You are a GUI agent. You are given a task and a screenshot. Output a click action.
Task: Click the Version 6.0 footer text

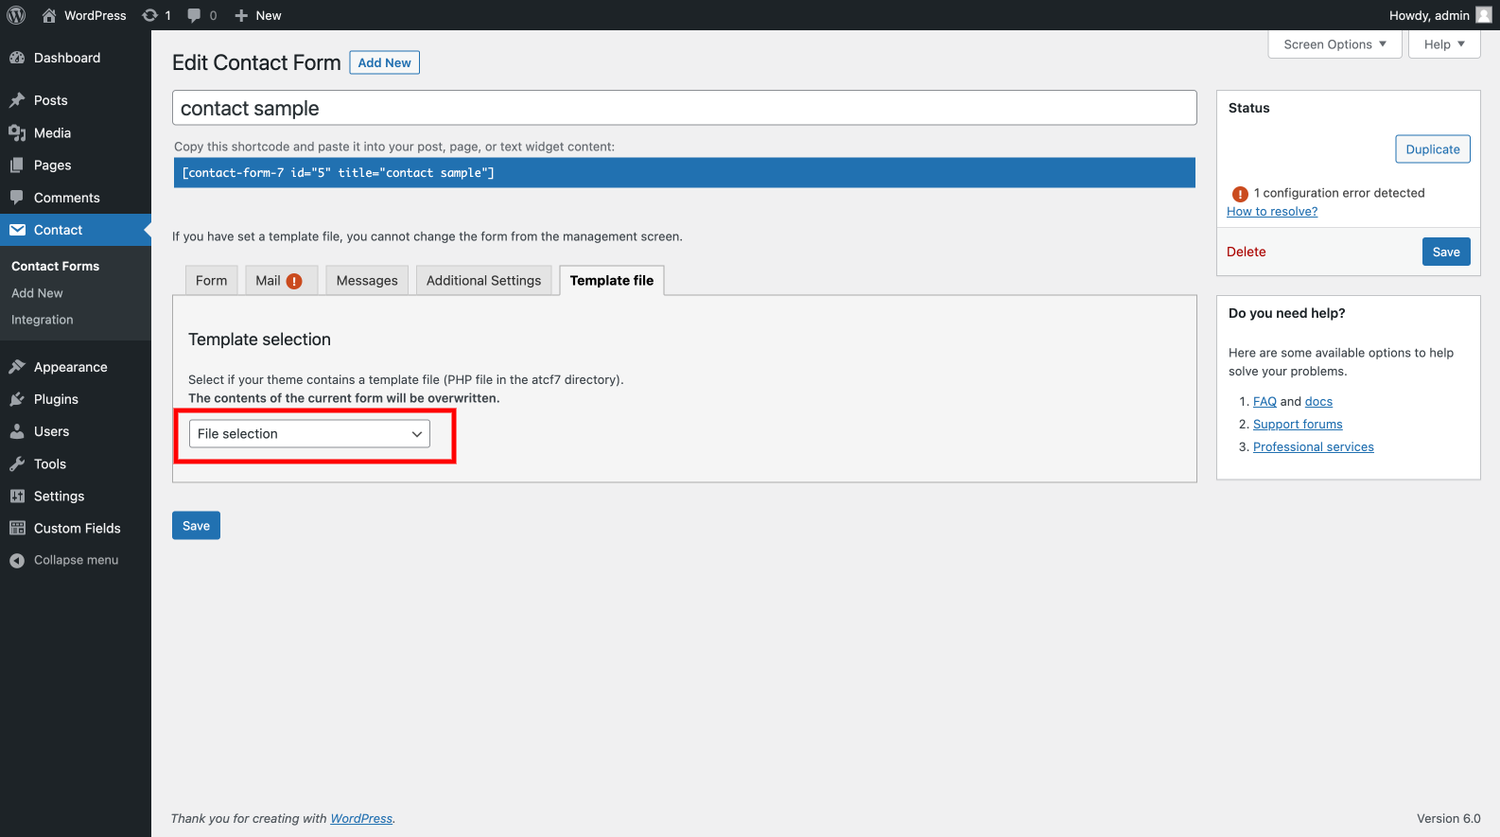tap(1448, 819)
